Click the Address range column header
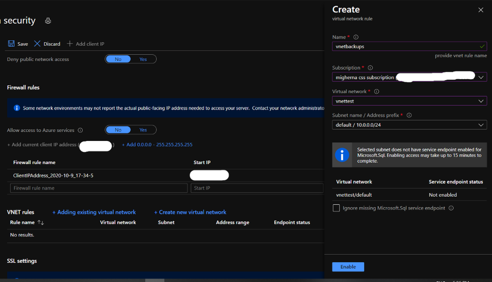The height and width of the screenshot is (282, 492). click(232, 223)
